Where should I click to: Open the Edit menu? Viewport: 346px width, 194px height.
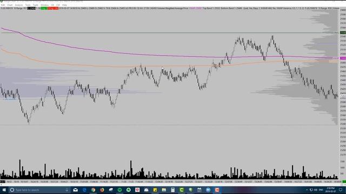point(3,5)
